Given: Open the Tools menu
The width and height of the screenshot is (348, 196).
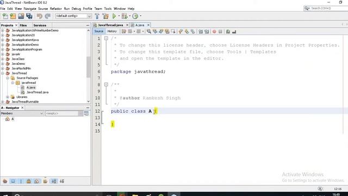Looking at the screenshot, I should pos(108,9).
